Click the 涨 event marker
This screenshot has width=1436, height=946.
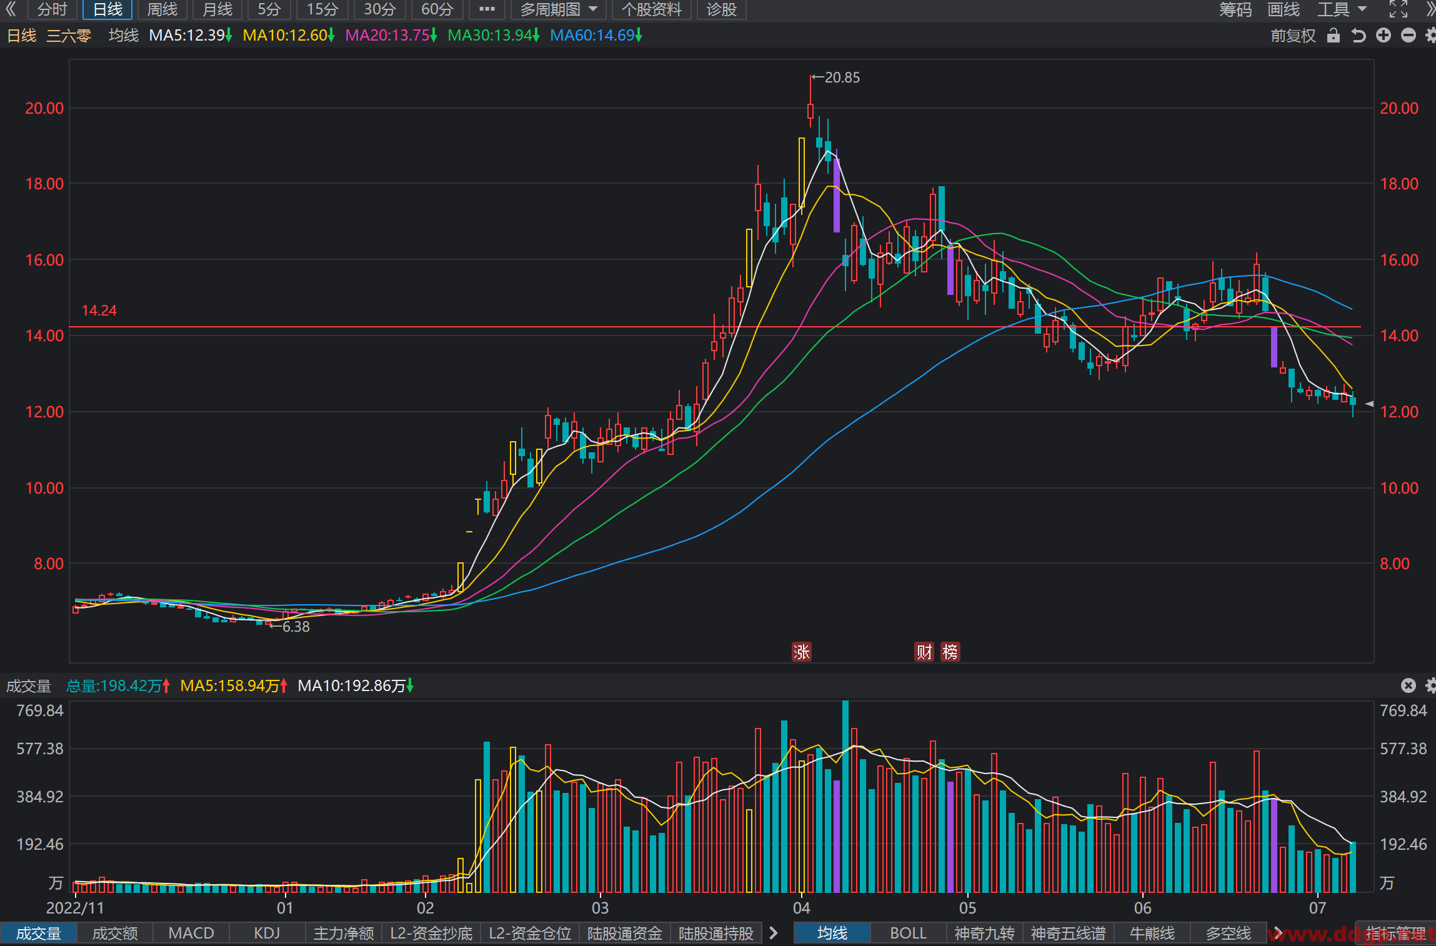pyautogui.click(x=802, y=652)
